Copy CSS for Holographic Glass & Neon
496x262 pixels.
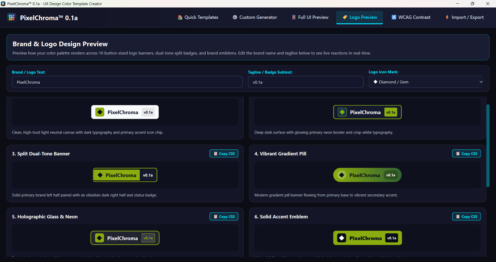point(224,217)
